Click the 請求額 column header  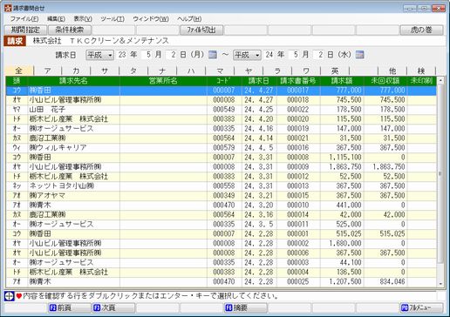[342, 81]
